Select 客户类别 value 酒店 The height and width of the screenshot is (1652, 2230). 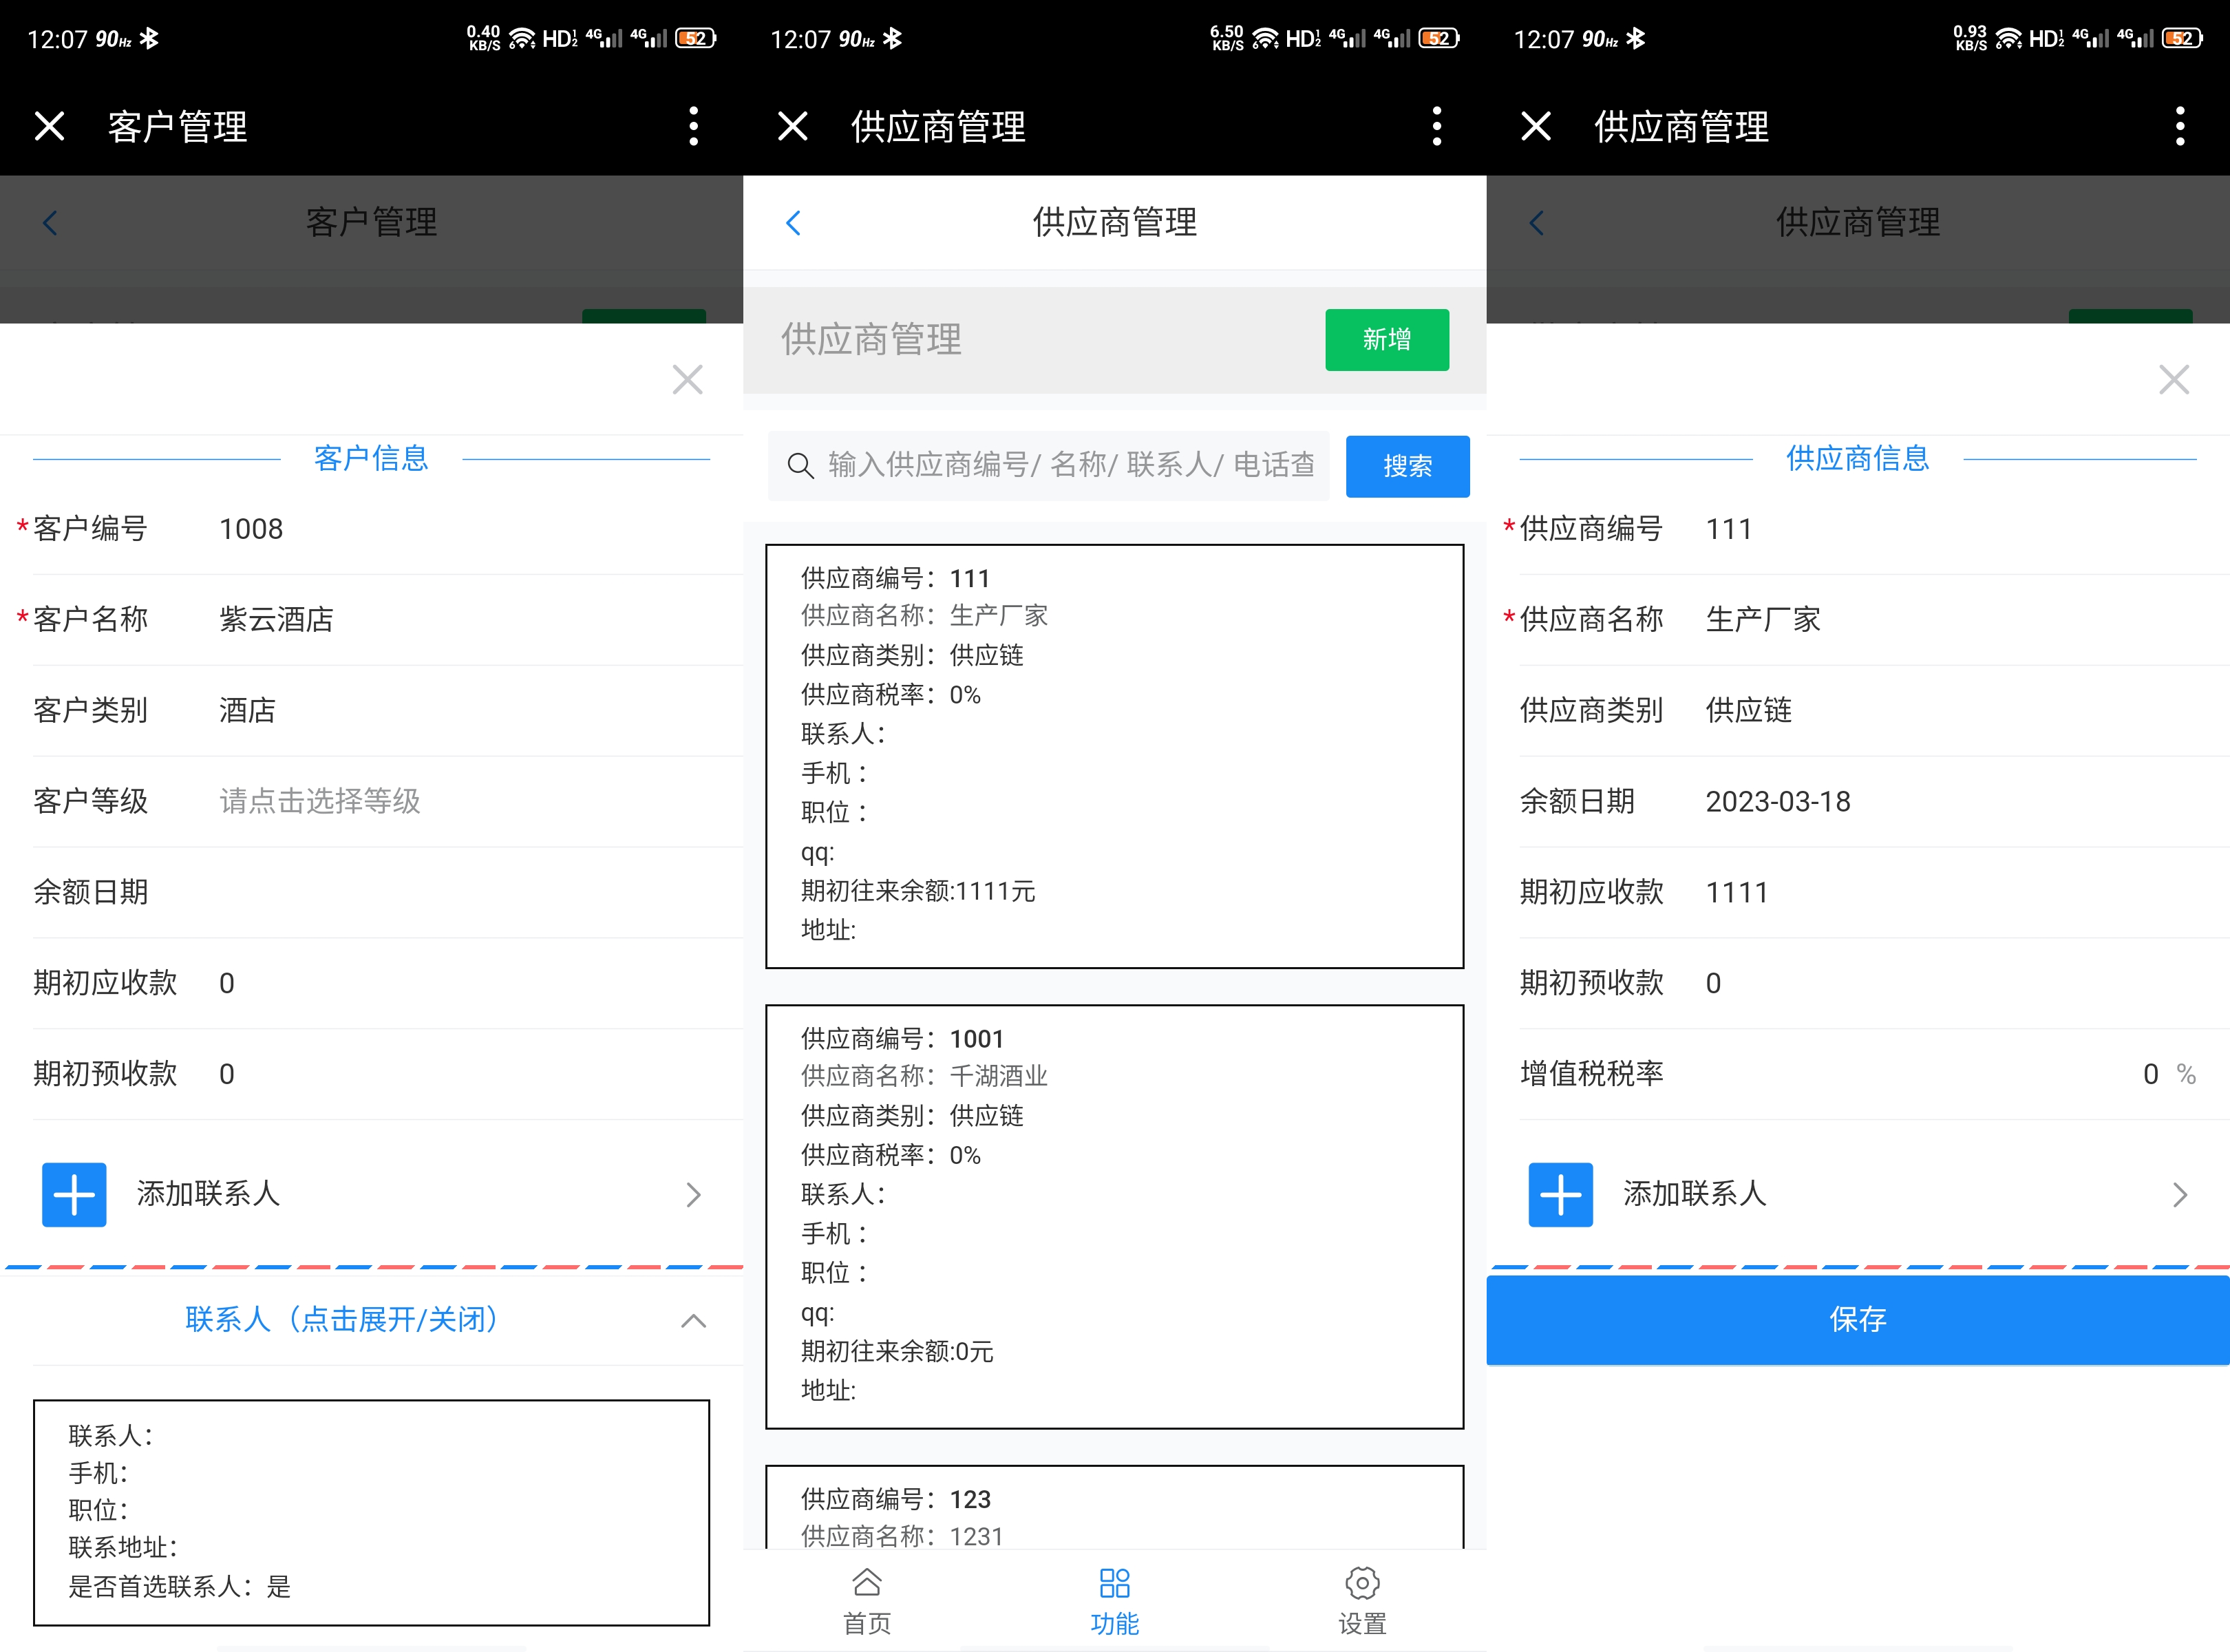point(248,711)
